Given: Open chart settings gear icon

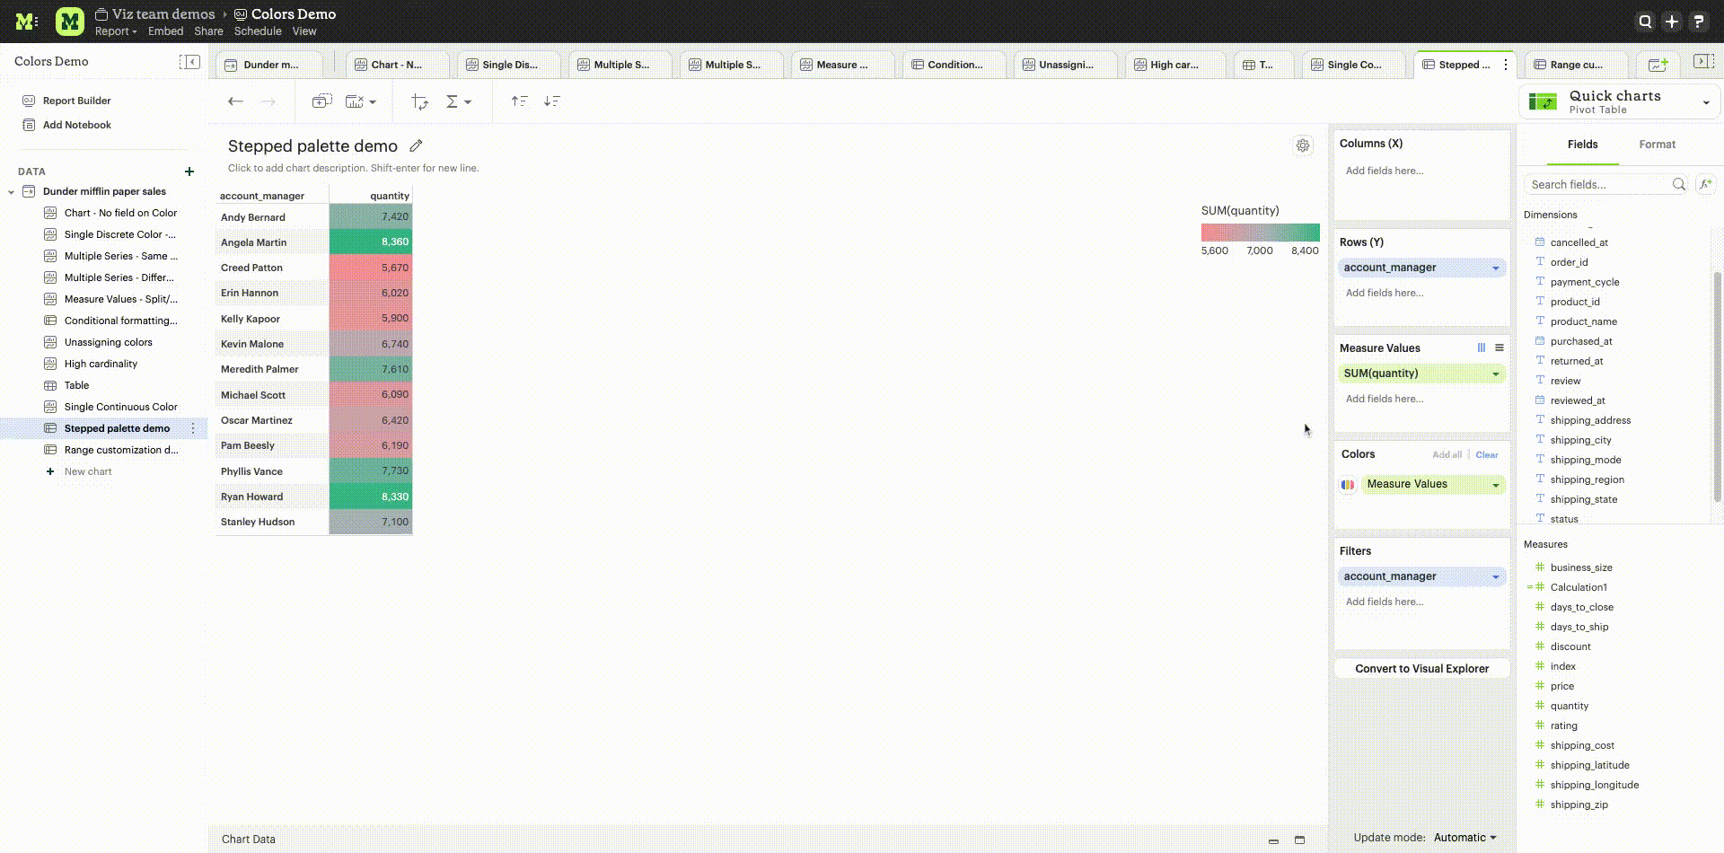Looking at the screenshot, I should (x=1303, y=145).
